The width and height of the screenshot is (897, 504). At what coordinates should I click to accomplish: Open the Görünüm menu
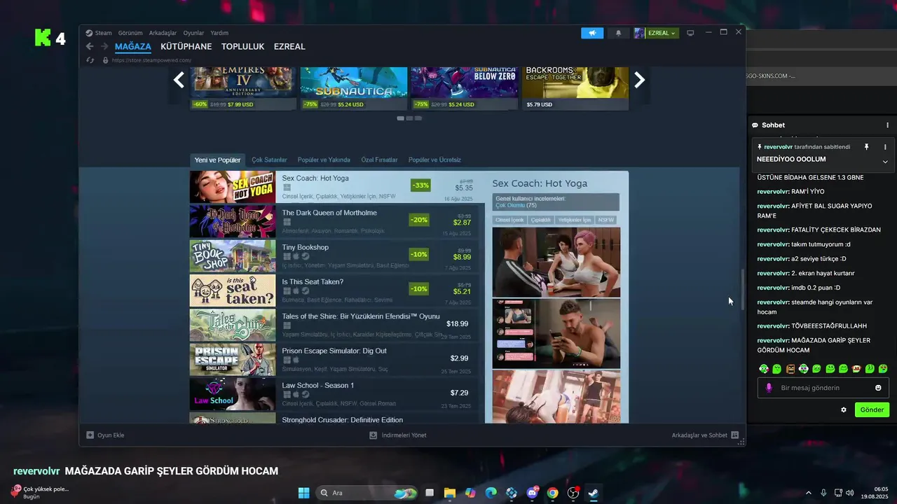coord(130,33)
